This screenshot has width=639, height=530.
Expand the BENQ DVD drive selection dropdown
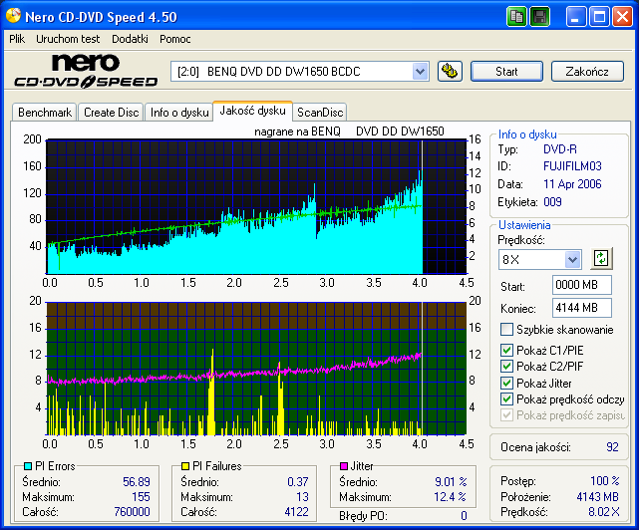(x=420, y=72)
